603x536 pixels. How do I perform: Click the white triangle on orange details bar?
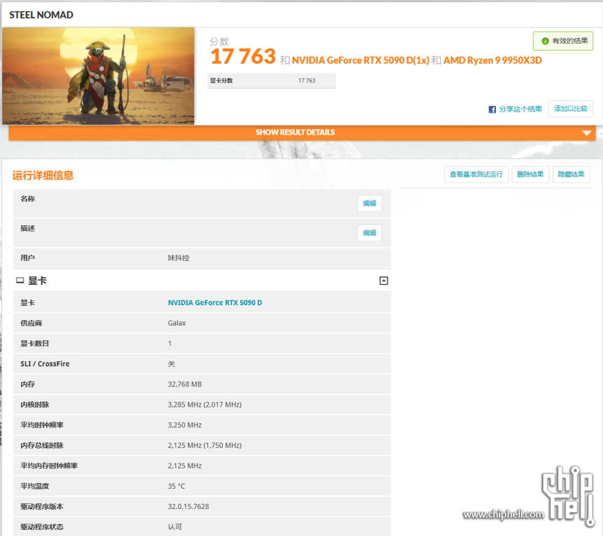point(586,133)
